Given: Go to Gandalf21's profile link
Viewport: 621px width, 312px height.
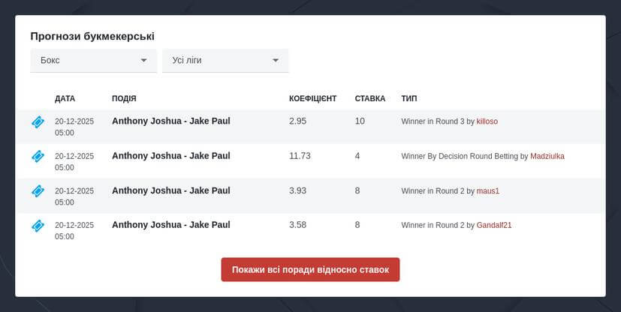Looking at the screenshot, I should point(494,225).
